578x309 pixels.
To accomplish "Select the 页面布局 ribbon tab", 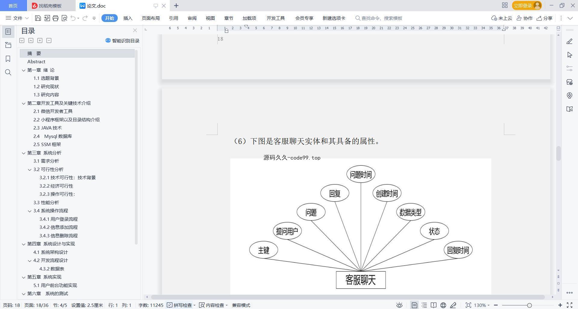I will coord(151,18).
